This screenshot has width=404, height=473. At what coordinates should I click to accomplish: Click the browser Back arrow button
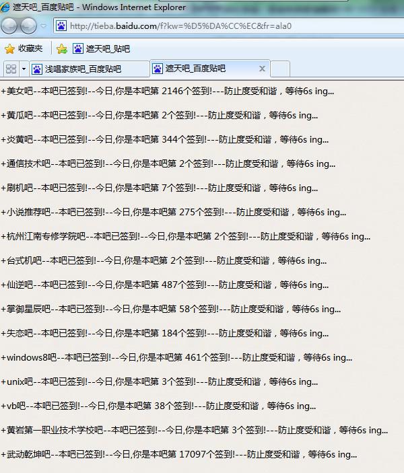(x=9, y=26)
